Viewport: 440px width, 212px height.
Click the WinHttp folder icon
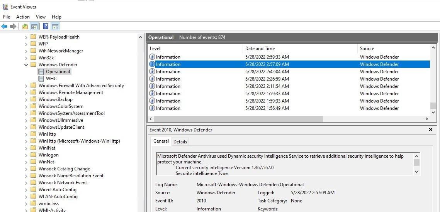[33, 134]
